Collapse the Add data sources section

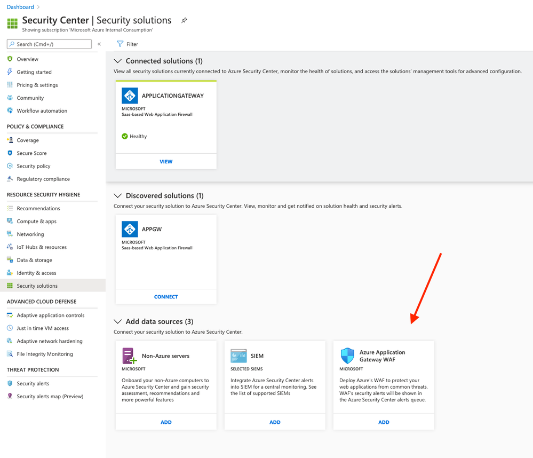point(117,321)
